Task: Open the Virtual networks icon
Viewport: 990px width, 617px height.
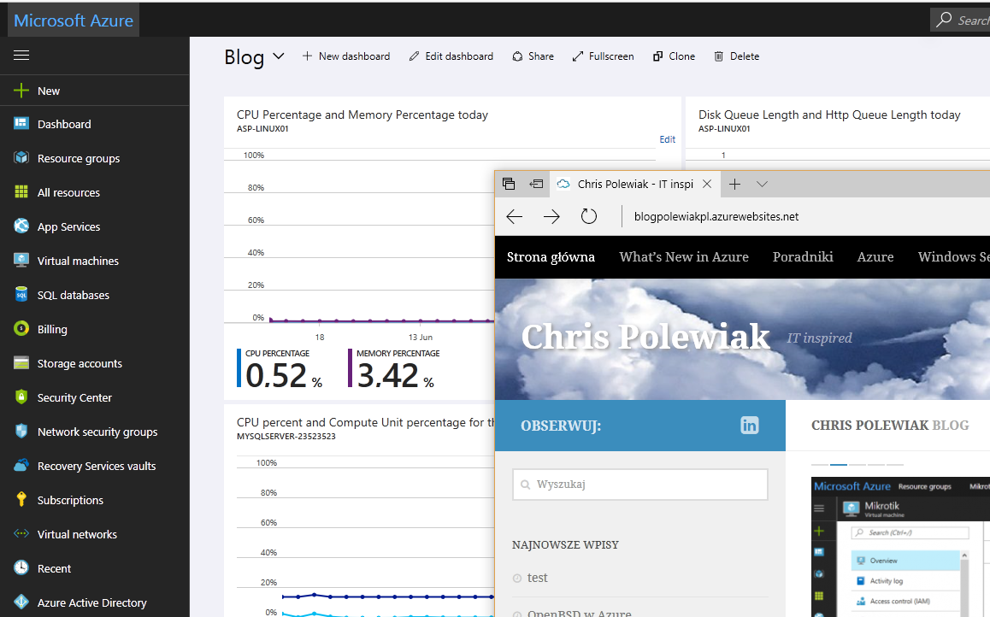Action: click(x=21, y=534)
